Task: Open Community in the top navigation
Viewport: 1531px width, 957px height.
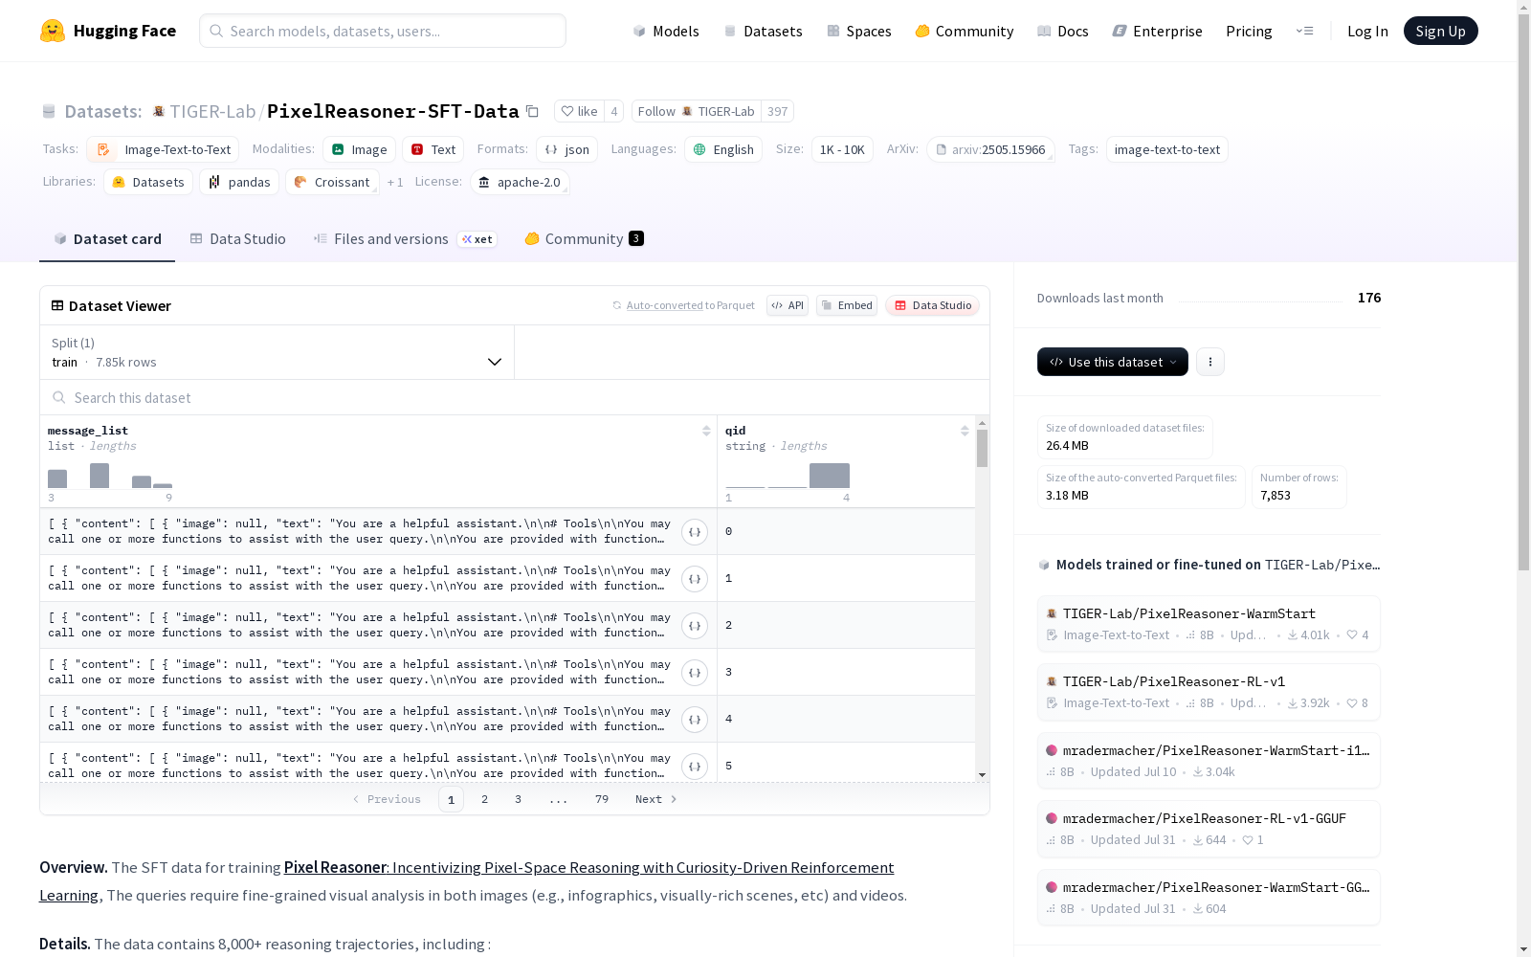Action: 965,31
